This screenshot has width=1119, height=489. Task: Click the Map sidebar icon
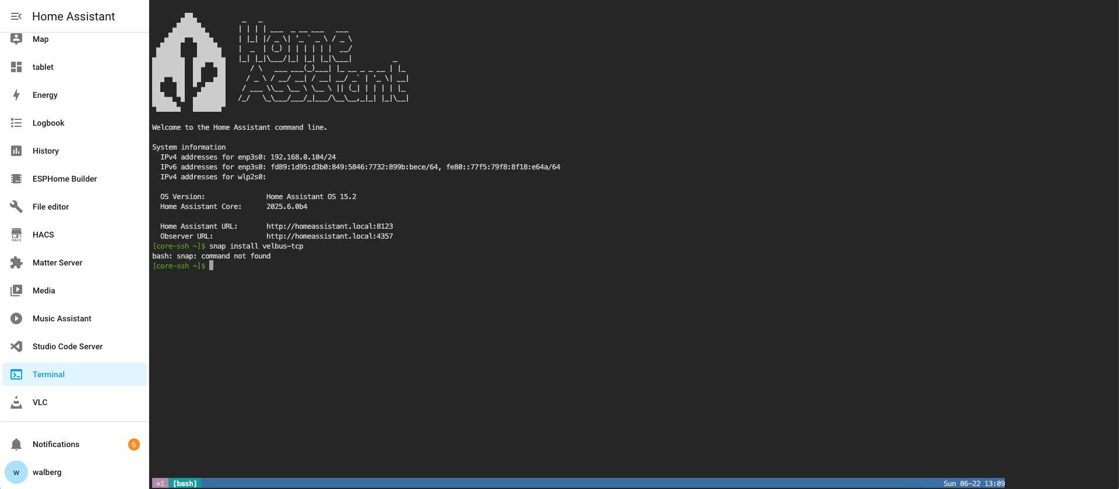16,39
